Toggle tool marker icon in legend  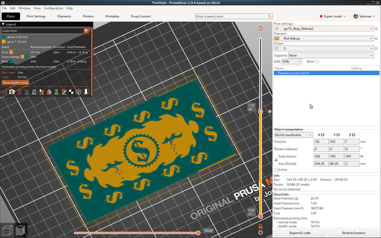86,92
